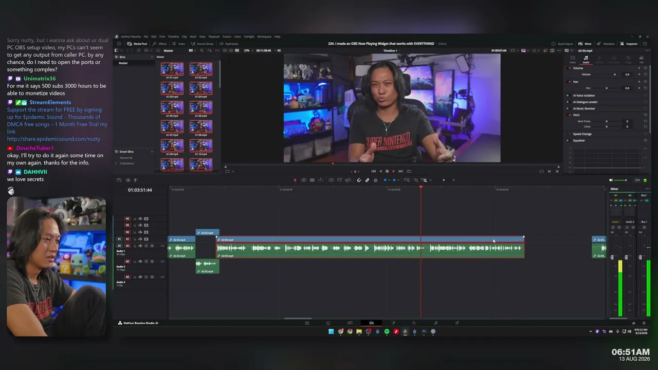
Task: Select the Blade edit mode tool
Action: tap(312, 180)
